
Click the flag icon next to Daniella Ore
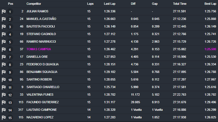4,57
